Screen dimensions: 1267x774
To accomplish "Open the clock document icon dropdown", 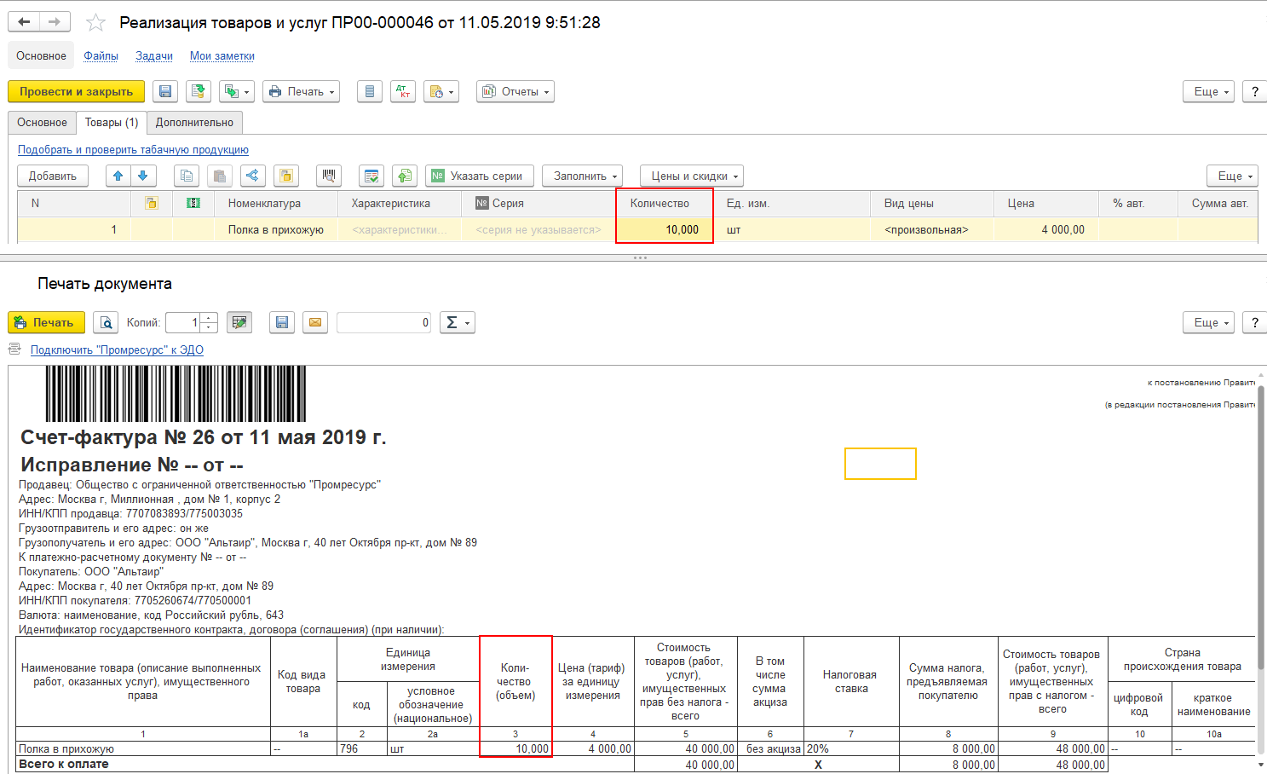I will (x=441, y=91).
